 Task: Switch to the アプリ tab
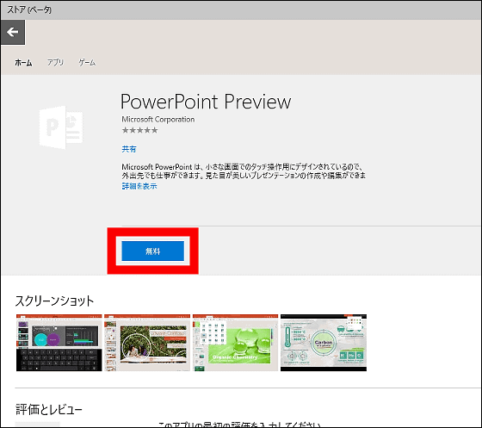click(55, 63)
